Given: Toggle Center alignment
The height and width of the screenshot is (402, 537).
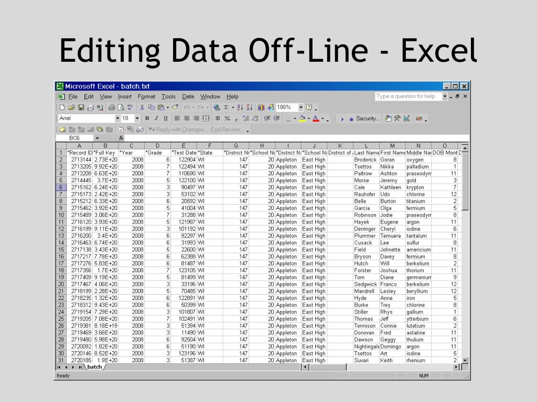Looking at the screenshot, I should (187, 119).
